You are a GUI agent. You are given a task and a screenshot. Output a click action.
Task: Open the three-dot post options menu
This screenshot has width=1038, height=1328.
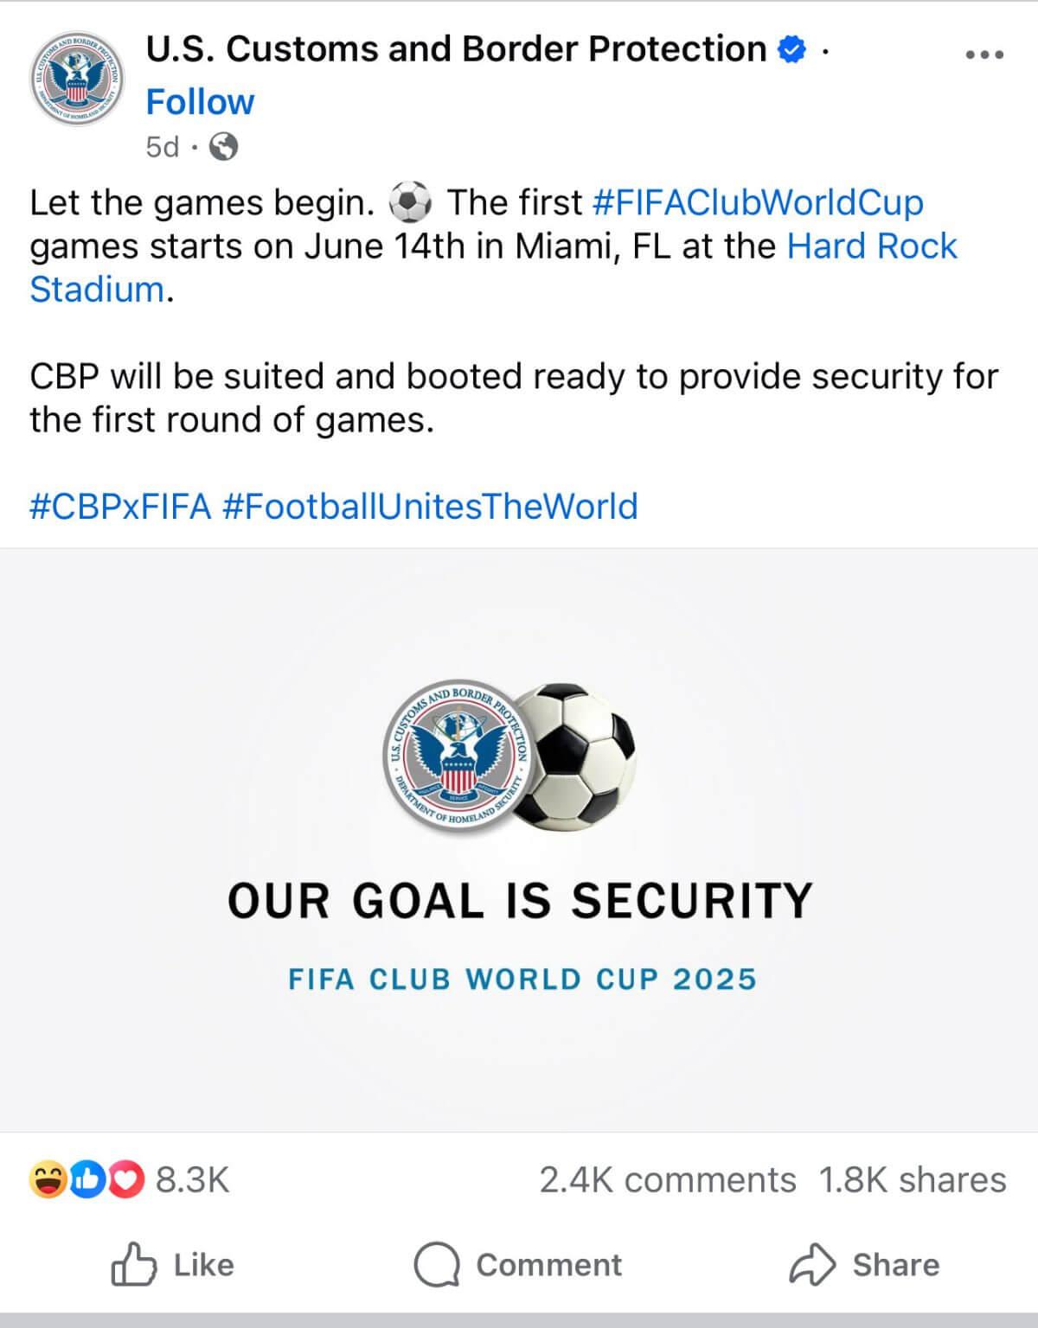click(x=984, y=54)
